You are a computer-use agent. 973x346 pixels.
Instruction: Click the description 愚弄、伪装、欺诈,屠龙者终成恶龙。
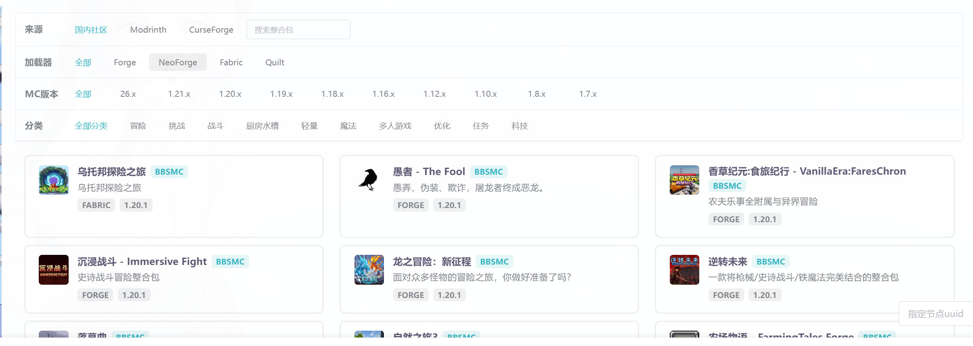[x=468, y=188]
